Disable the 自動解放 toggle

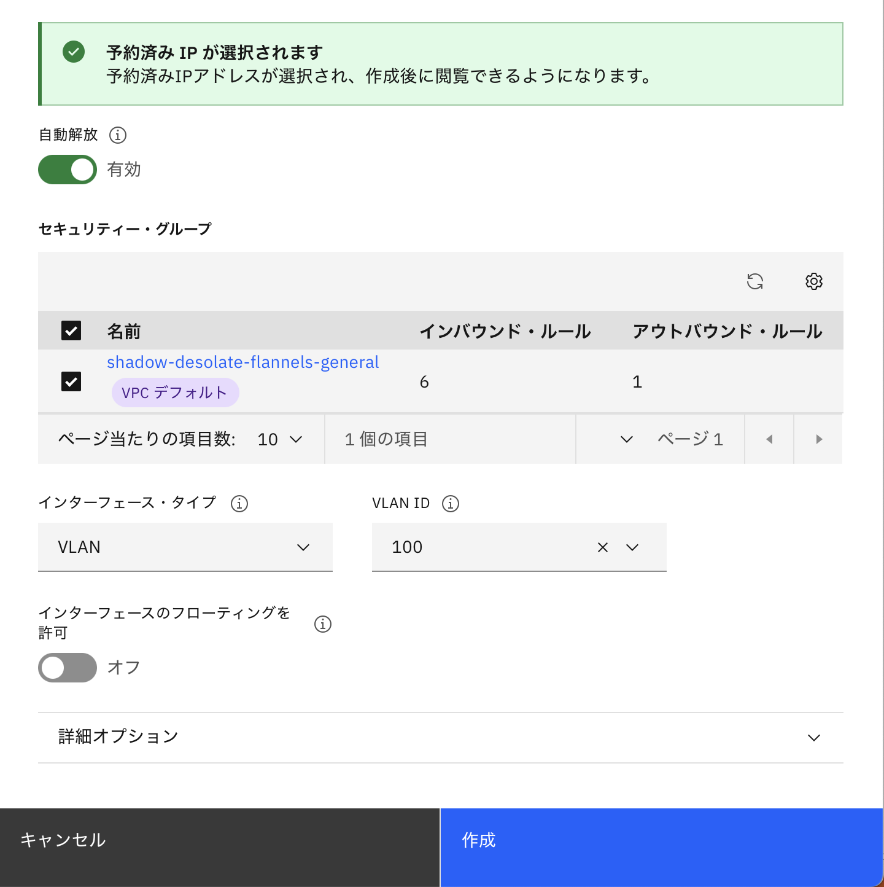point(67,170)
